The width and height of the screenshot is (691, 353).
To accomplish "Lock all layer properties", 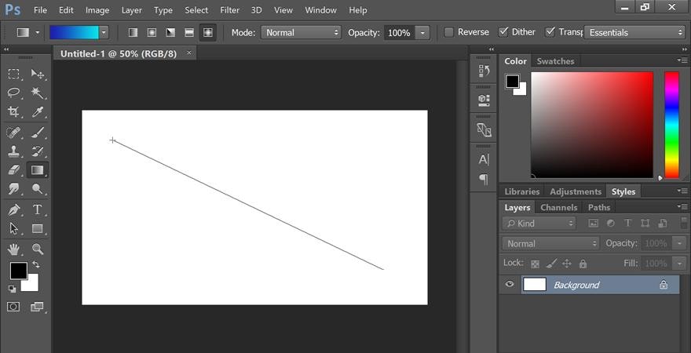I will click(583, 264).
